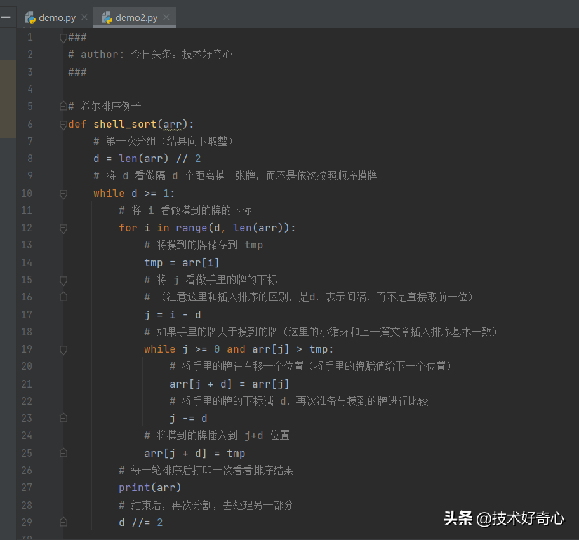Set a breakpoint in the gutter beside line 14

(x=44, y=262)
